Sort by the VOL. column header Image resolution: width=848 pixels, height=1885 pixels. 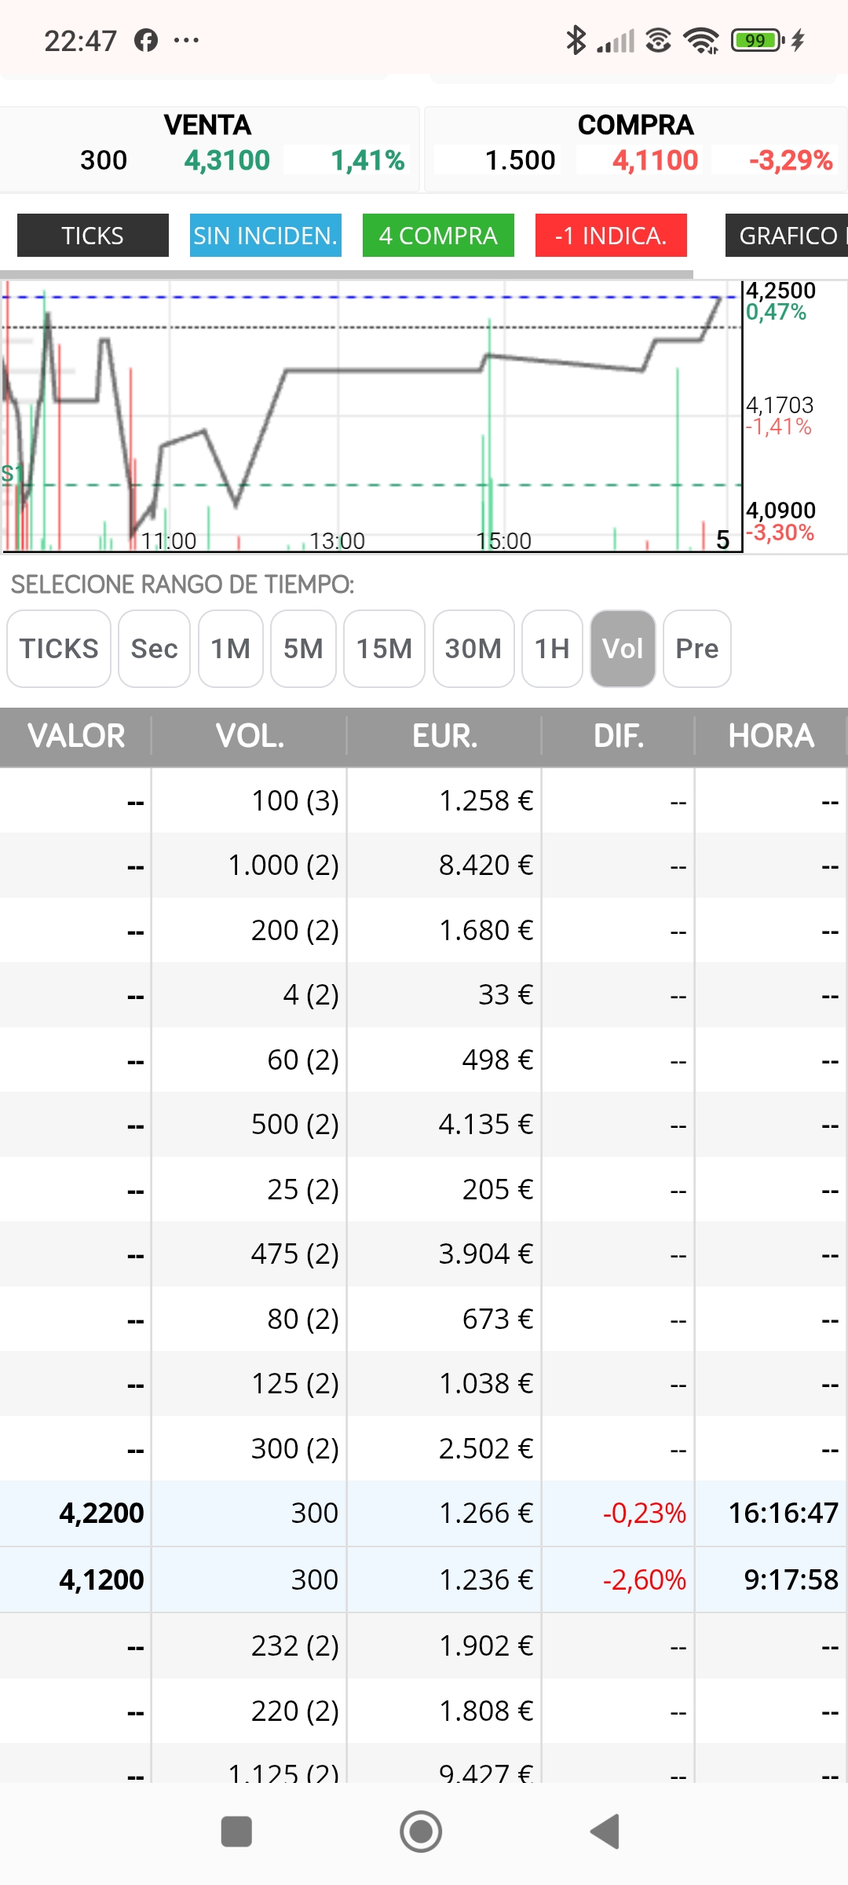250,736
